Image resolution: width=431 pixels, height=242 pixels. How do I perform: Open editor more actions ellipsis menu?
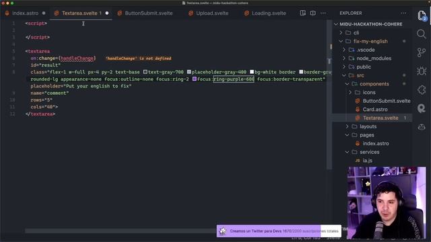[323, 13]
